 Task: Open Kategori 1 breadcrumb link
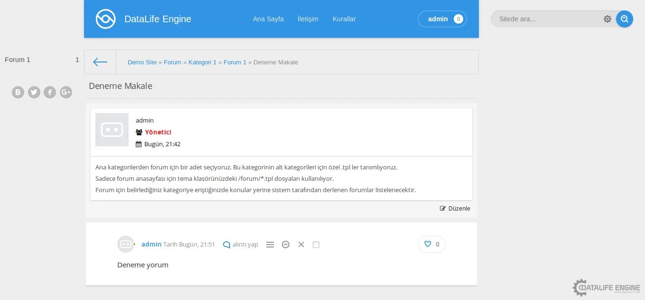(x=202, y=62)
